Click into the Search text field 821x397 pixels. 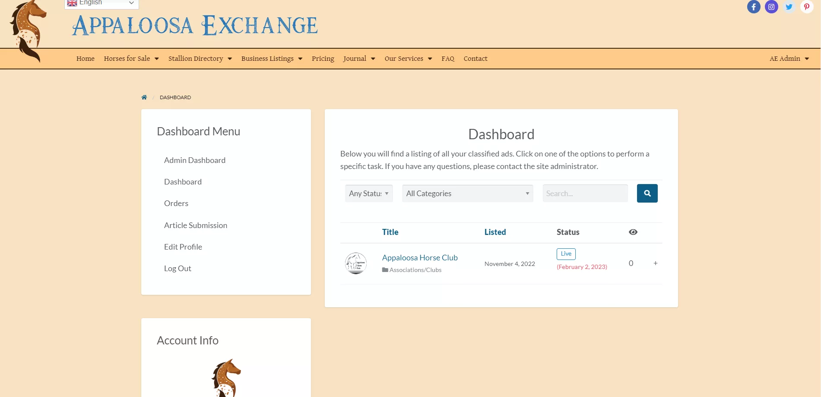click(x=585, y=194)
